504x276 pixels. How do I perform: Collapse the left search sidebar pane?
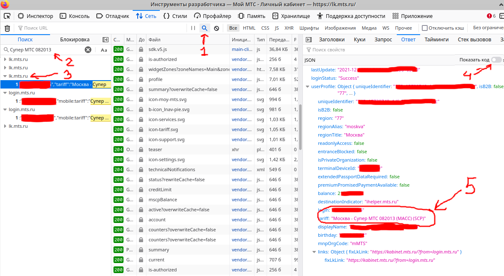coord(106,40)
